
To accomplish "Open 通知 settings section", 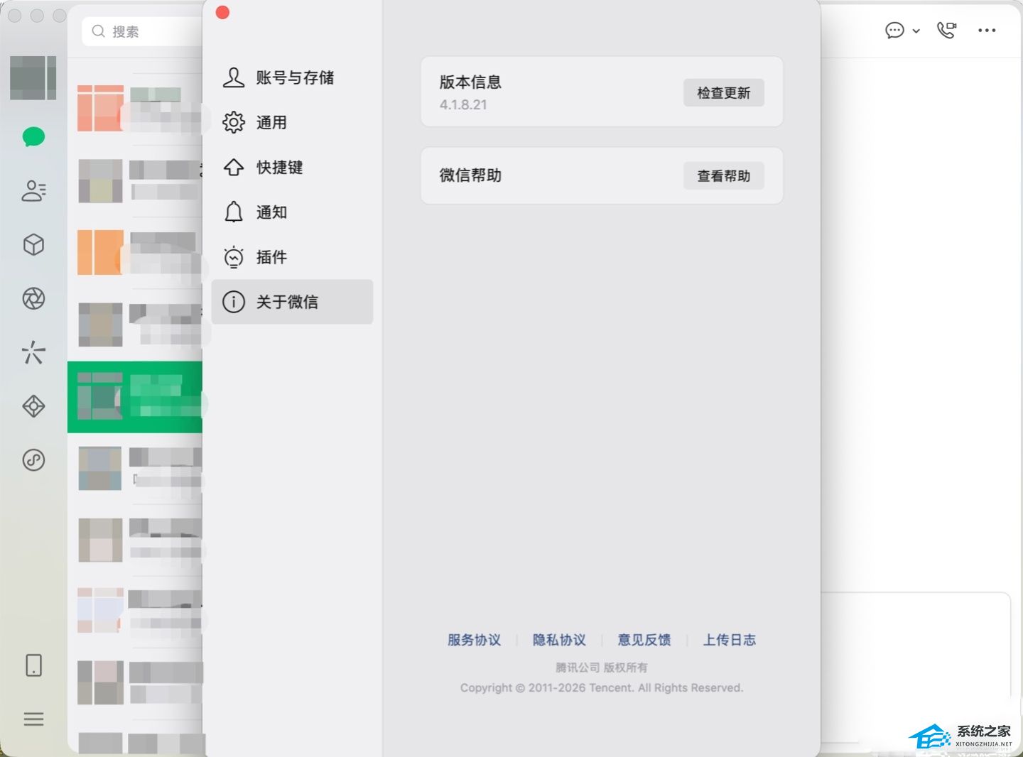I will [x=292, y=212].
